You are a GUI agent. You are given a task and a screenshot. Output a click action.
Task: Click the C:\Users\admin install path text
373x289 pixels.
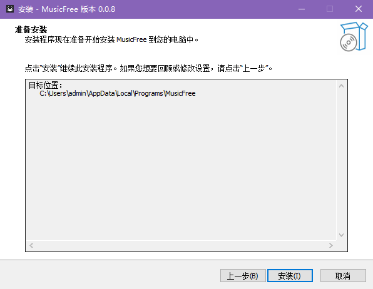(x=118, y=93)
